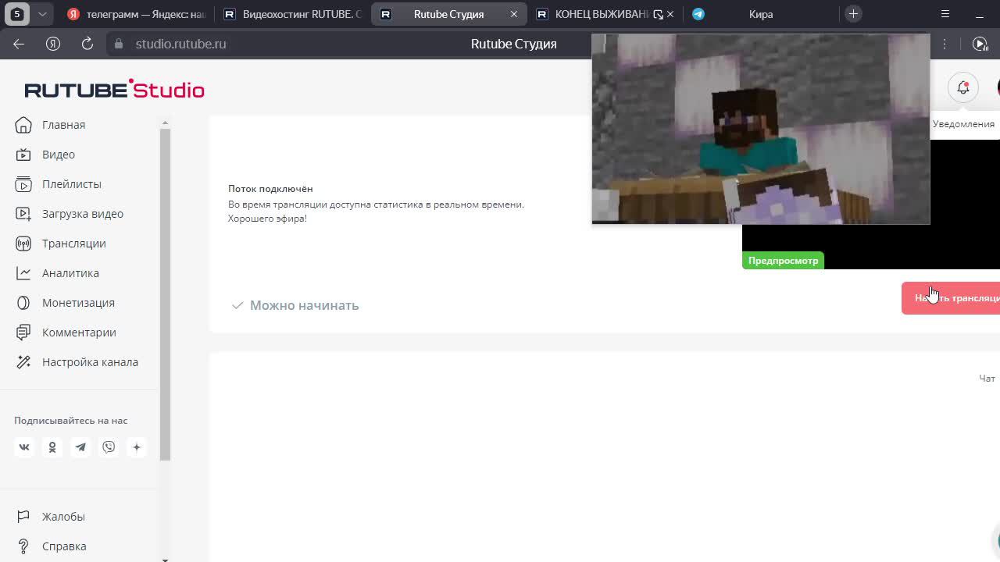This screenshot has height=562, width=1000.
Task: Click the Viber social icon
Action: tap(109, 447)
